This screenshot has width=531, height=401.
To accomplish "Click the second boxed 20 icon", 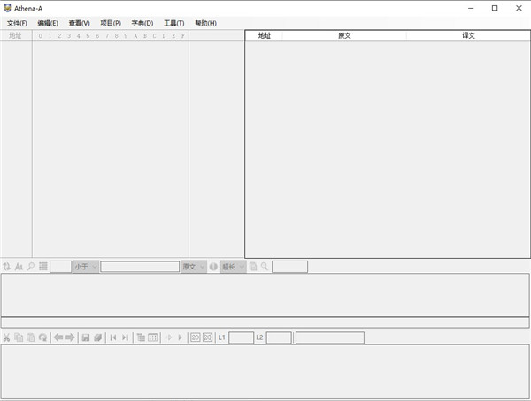I will pyautogui.click(x=208, y=337).
